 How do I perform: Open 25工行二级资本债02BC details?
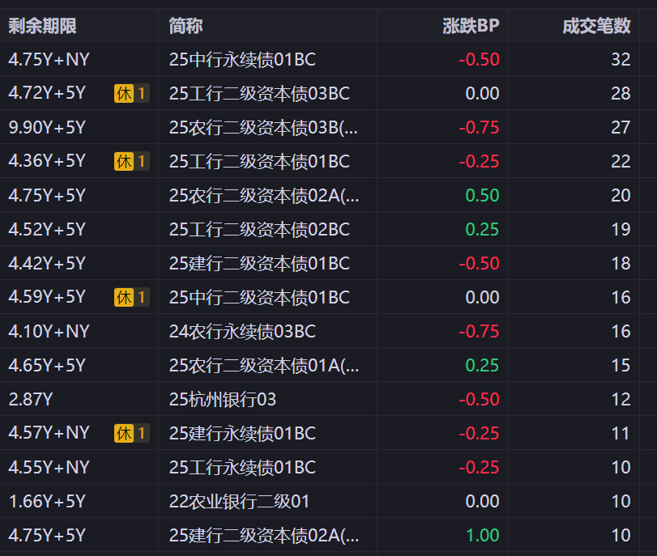click(259, 230)
